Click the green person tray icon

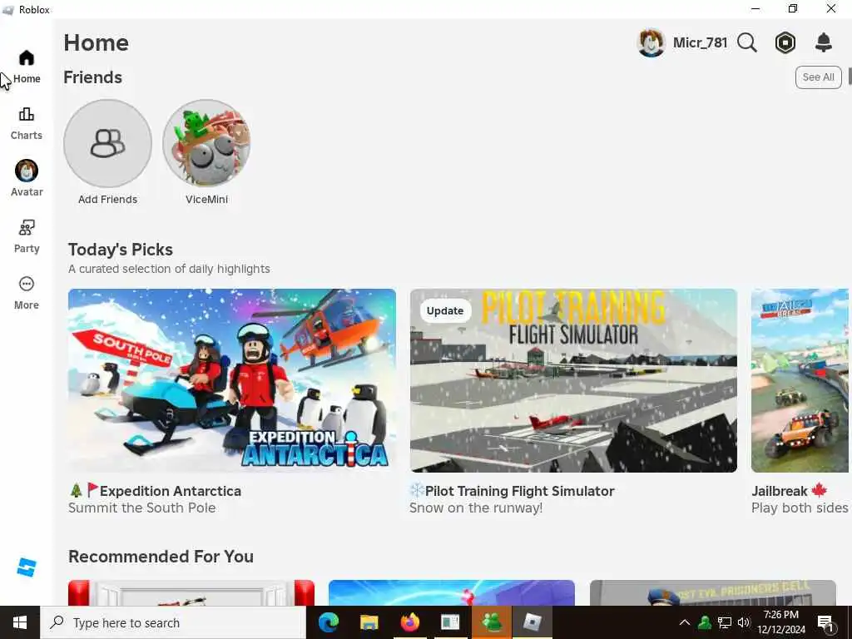[x=705, y=622]
